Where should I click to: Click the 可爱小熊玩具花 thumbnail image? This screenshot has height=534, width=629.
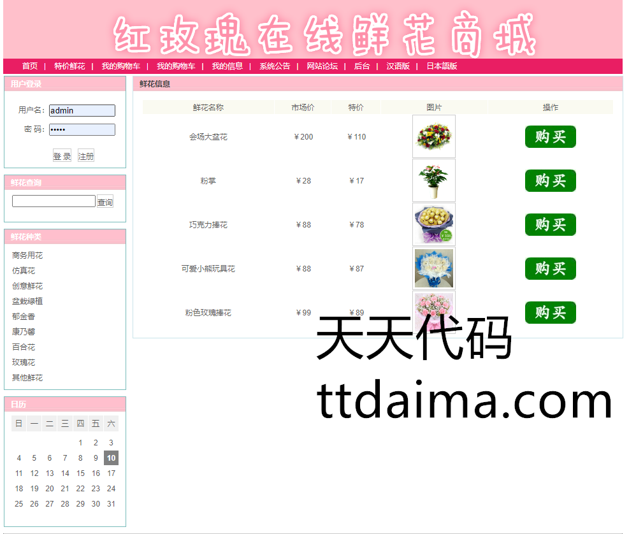click(x=434, y=268)
